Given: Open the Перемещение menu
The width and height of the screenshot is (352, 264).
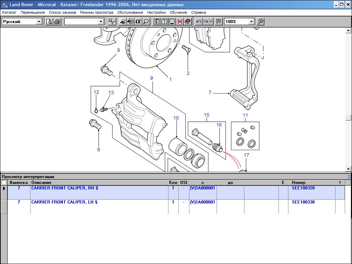Looking at the screenshot, I should click(x=33, y=12).
